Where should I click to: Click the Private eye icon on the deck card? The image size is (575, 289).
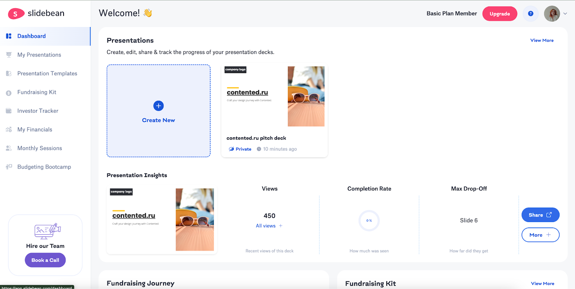231,149
